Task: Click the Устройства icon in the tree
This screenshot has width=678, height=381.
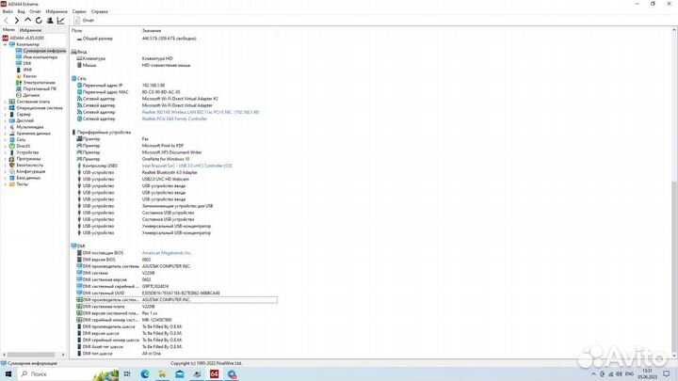Action: (x=12, y=152)
